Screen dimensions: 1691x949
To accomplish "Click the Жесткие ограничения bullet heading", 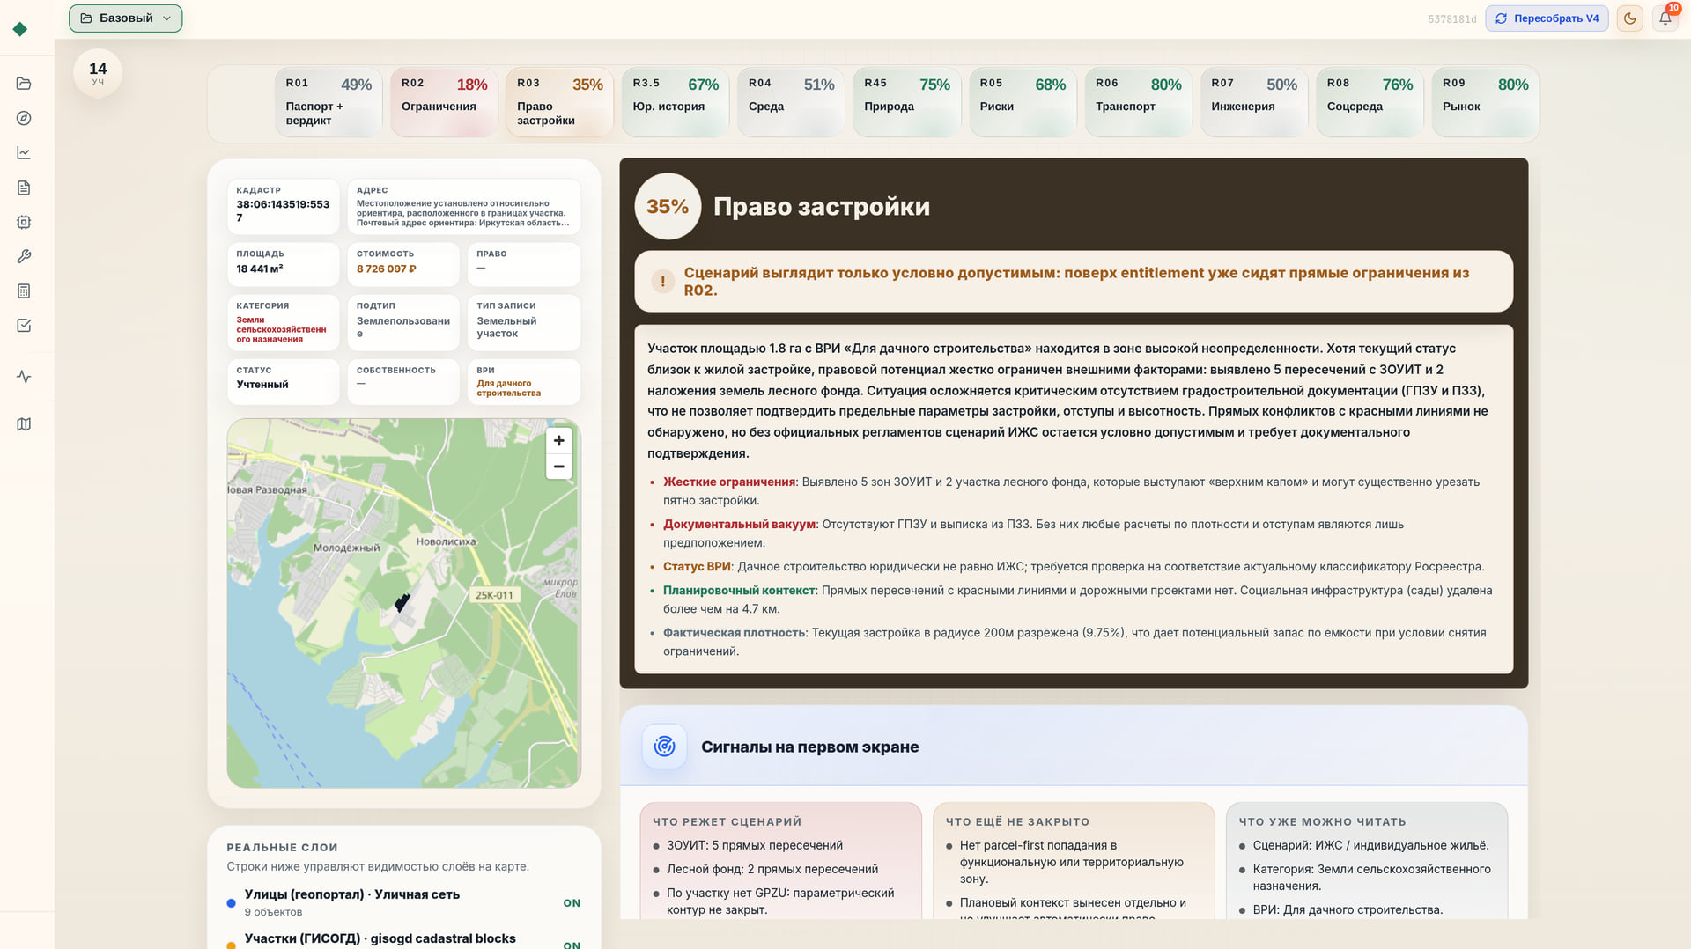I will 729,482.
